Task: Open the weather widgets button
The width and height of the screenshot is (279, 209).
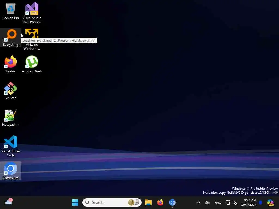Action: point(9,202)
